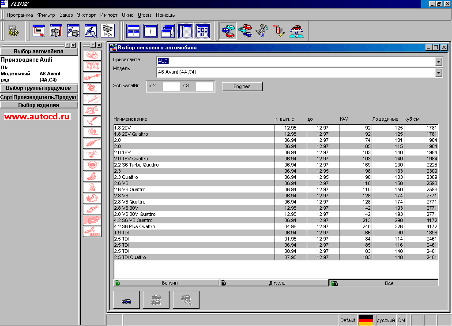Viewport: 452px width, 326px height.
Task: Select the 1.8 20V Quattro row
Action: [276, 134]
